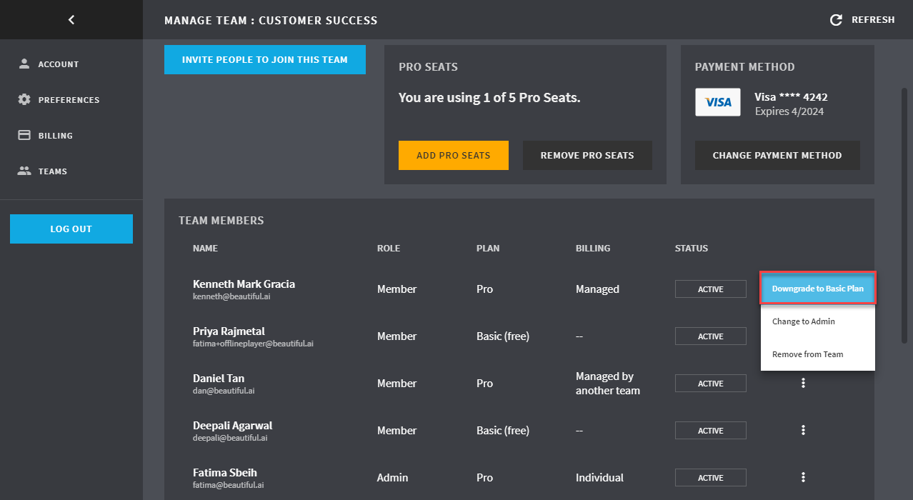The image size is (913, 500).
Task: Click email fatima+offlineplayer@beautiful.ai
Action: (x=253, y=344)
